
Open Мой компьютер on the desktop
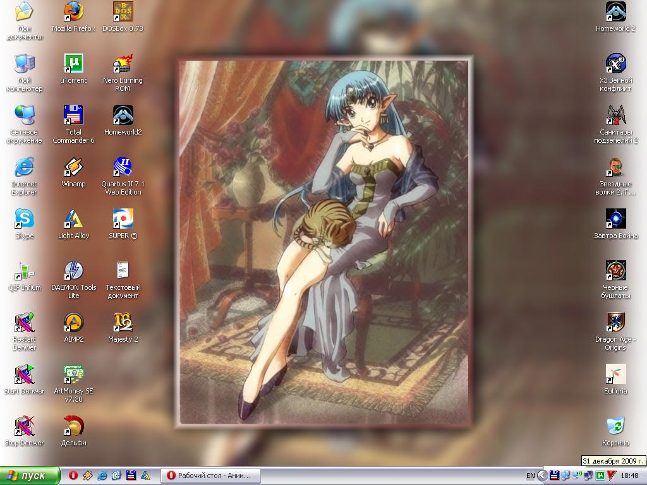(25, 73)
